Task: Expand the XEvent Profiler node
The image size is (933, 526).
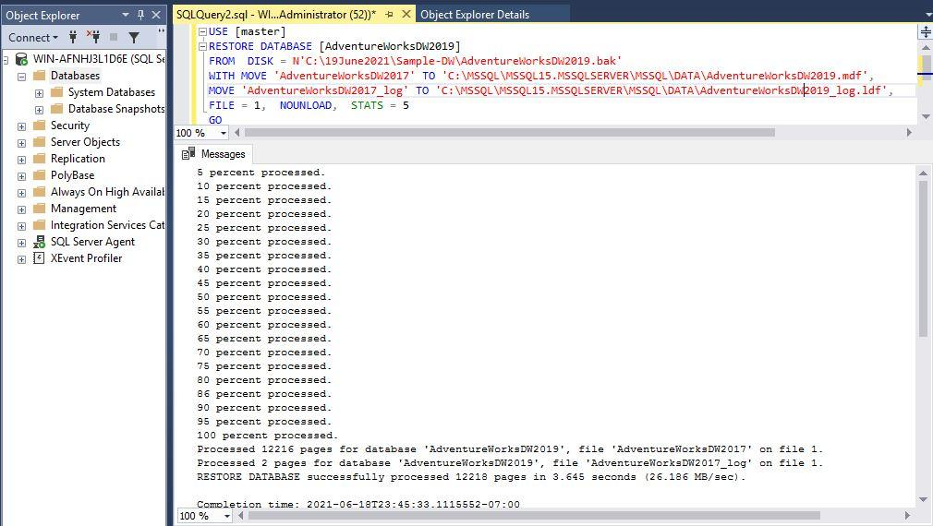Action: tap(22, 259)
